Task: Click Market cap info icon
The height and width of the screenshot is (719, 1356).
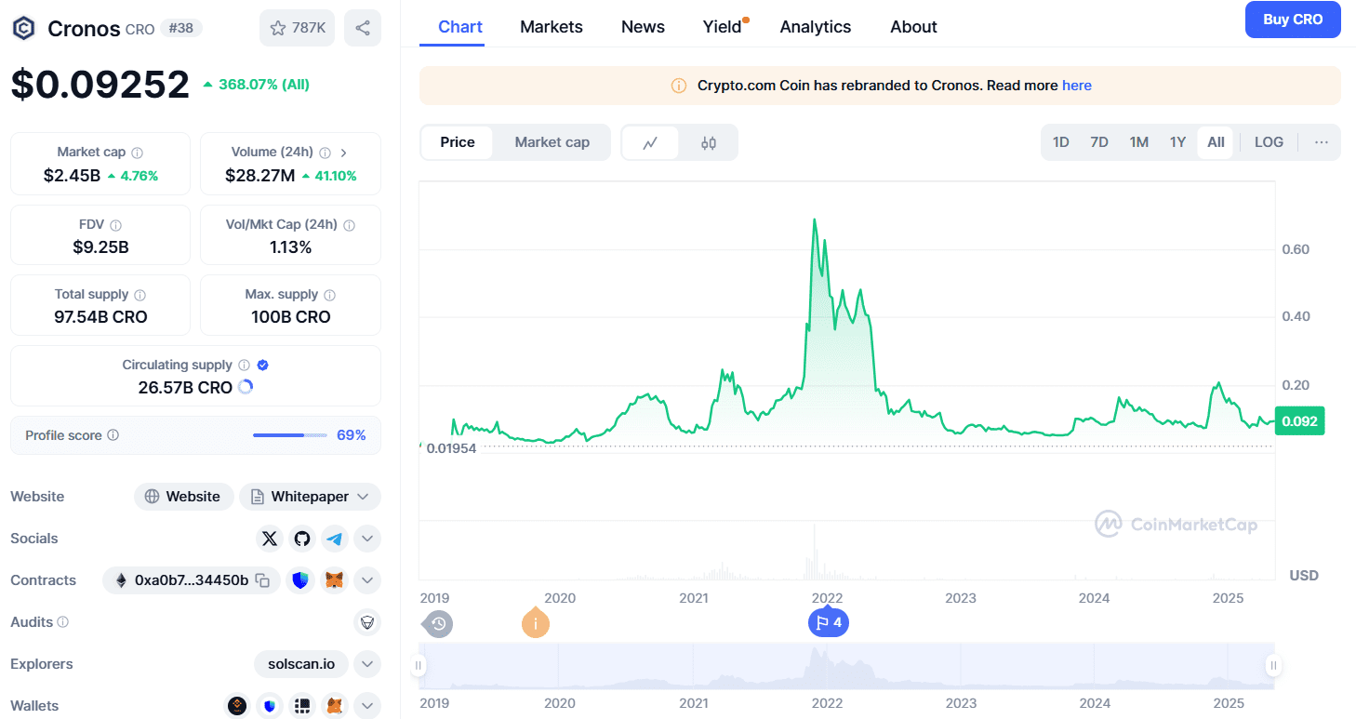Action: pos(138,153)
